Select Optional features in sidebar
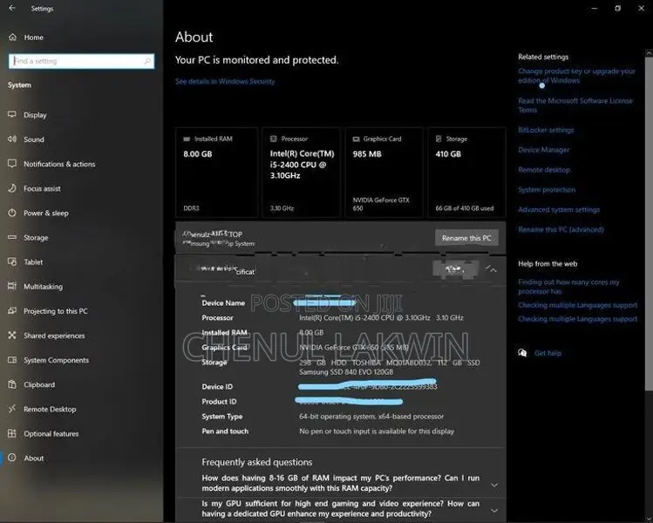Screen dimensions: 653x523 click(x=51, y=434)
